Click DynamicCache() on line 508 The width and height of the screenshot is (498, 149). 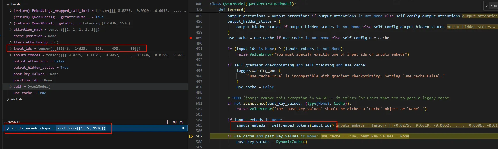292,142
